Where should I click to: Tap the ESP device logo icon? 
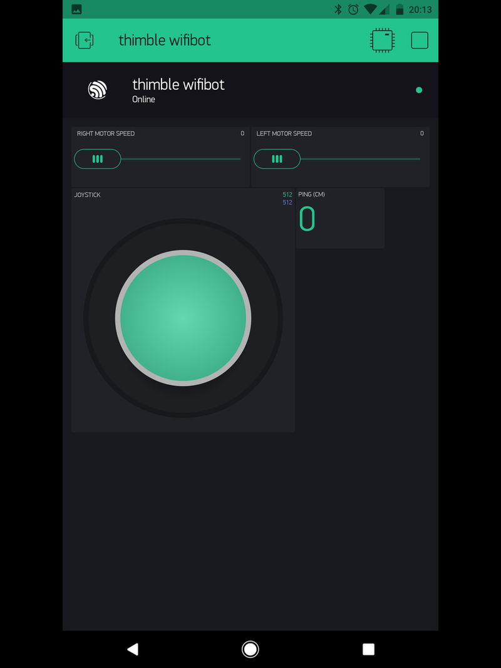(x=98, y=90)
